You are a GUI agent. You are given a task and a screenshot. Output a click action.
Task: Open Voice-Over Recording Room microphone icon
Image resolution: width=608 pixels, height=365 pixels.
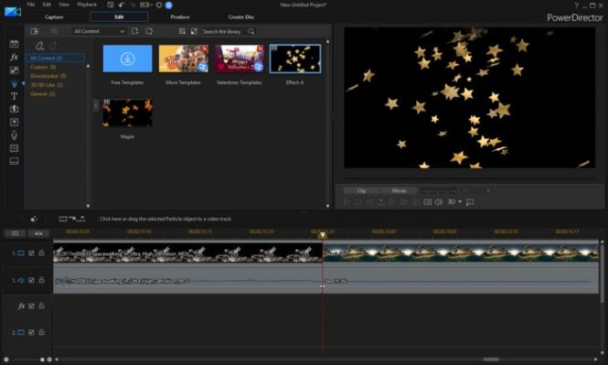[x=14, y=135]
